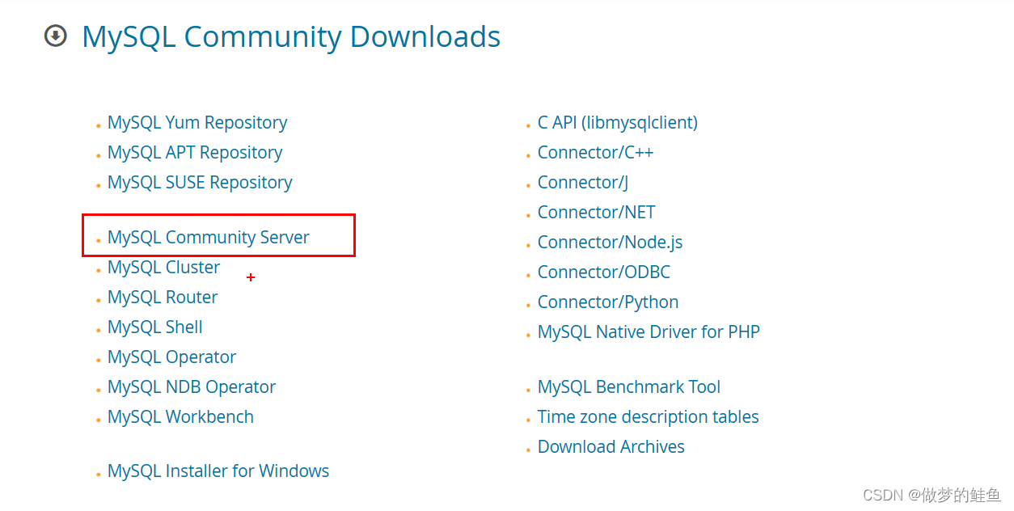Visit the Connector/ODBC download page

click(604, 272)
